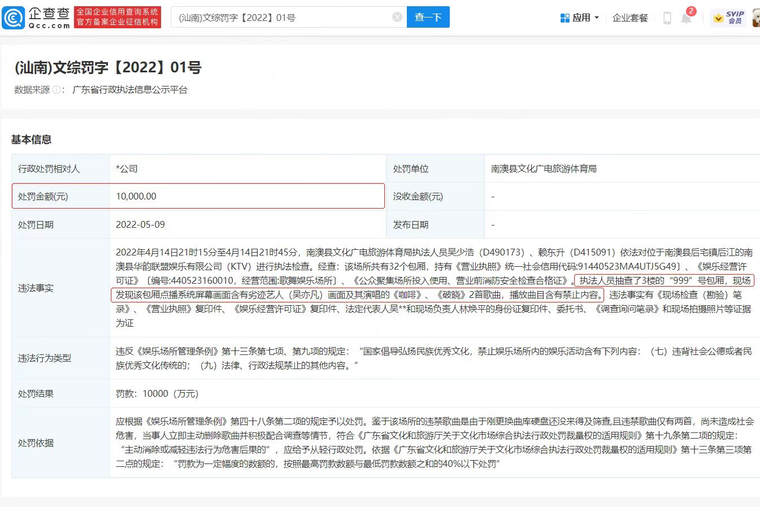
Task: Click the 处罚金额(元) label cell
Action: (60, 197)
